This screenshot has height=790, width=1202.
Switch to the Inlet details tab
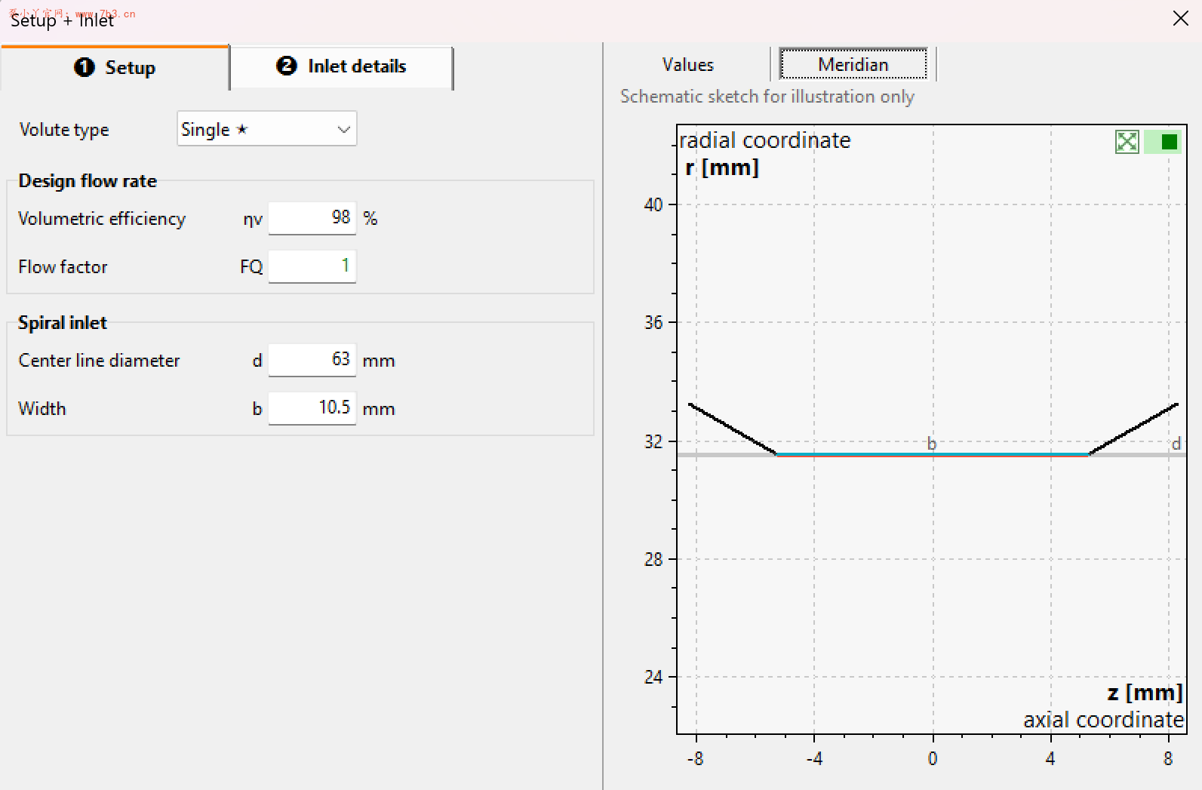(x=341, y=66)
